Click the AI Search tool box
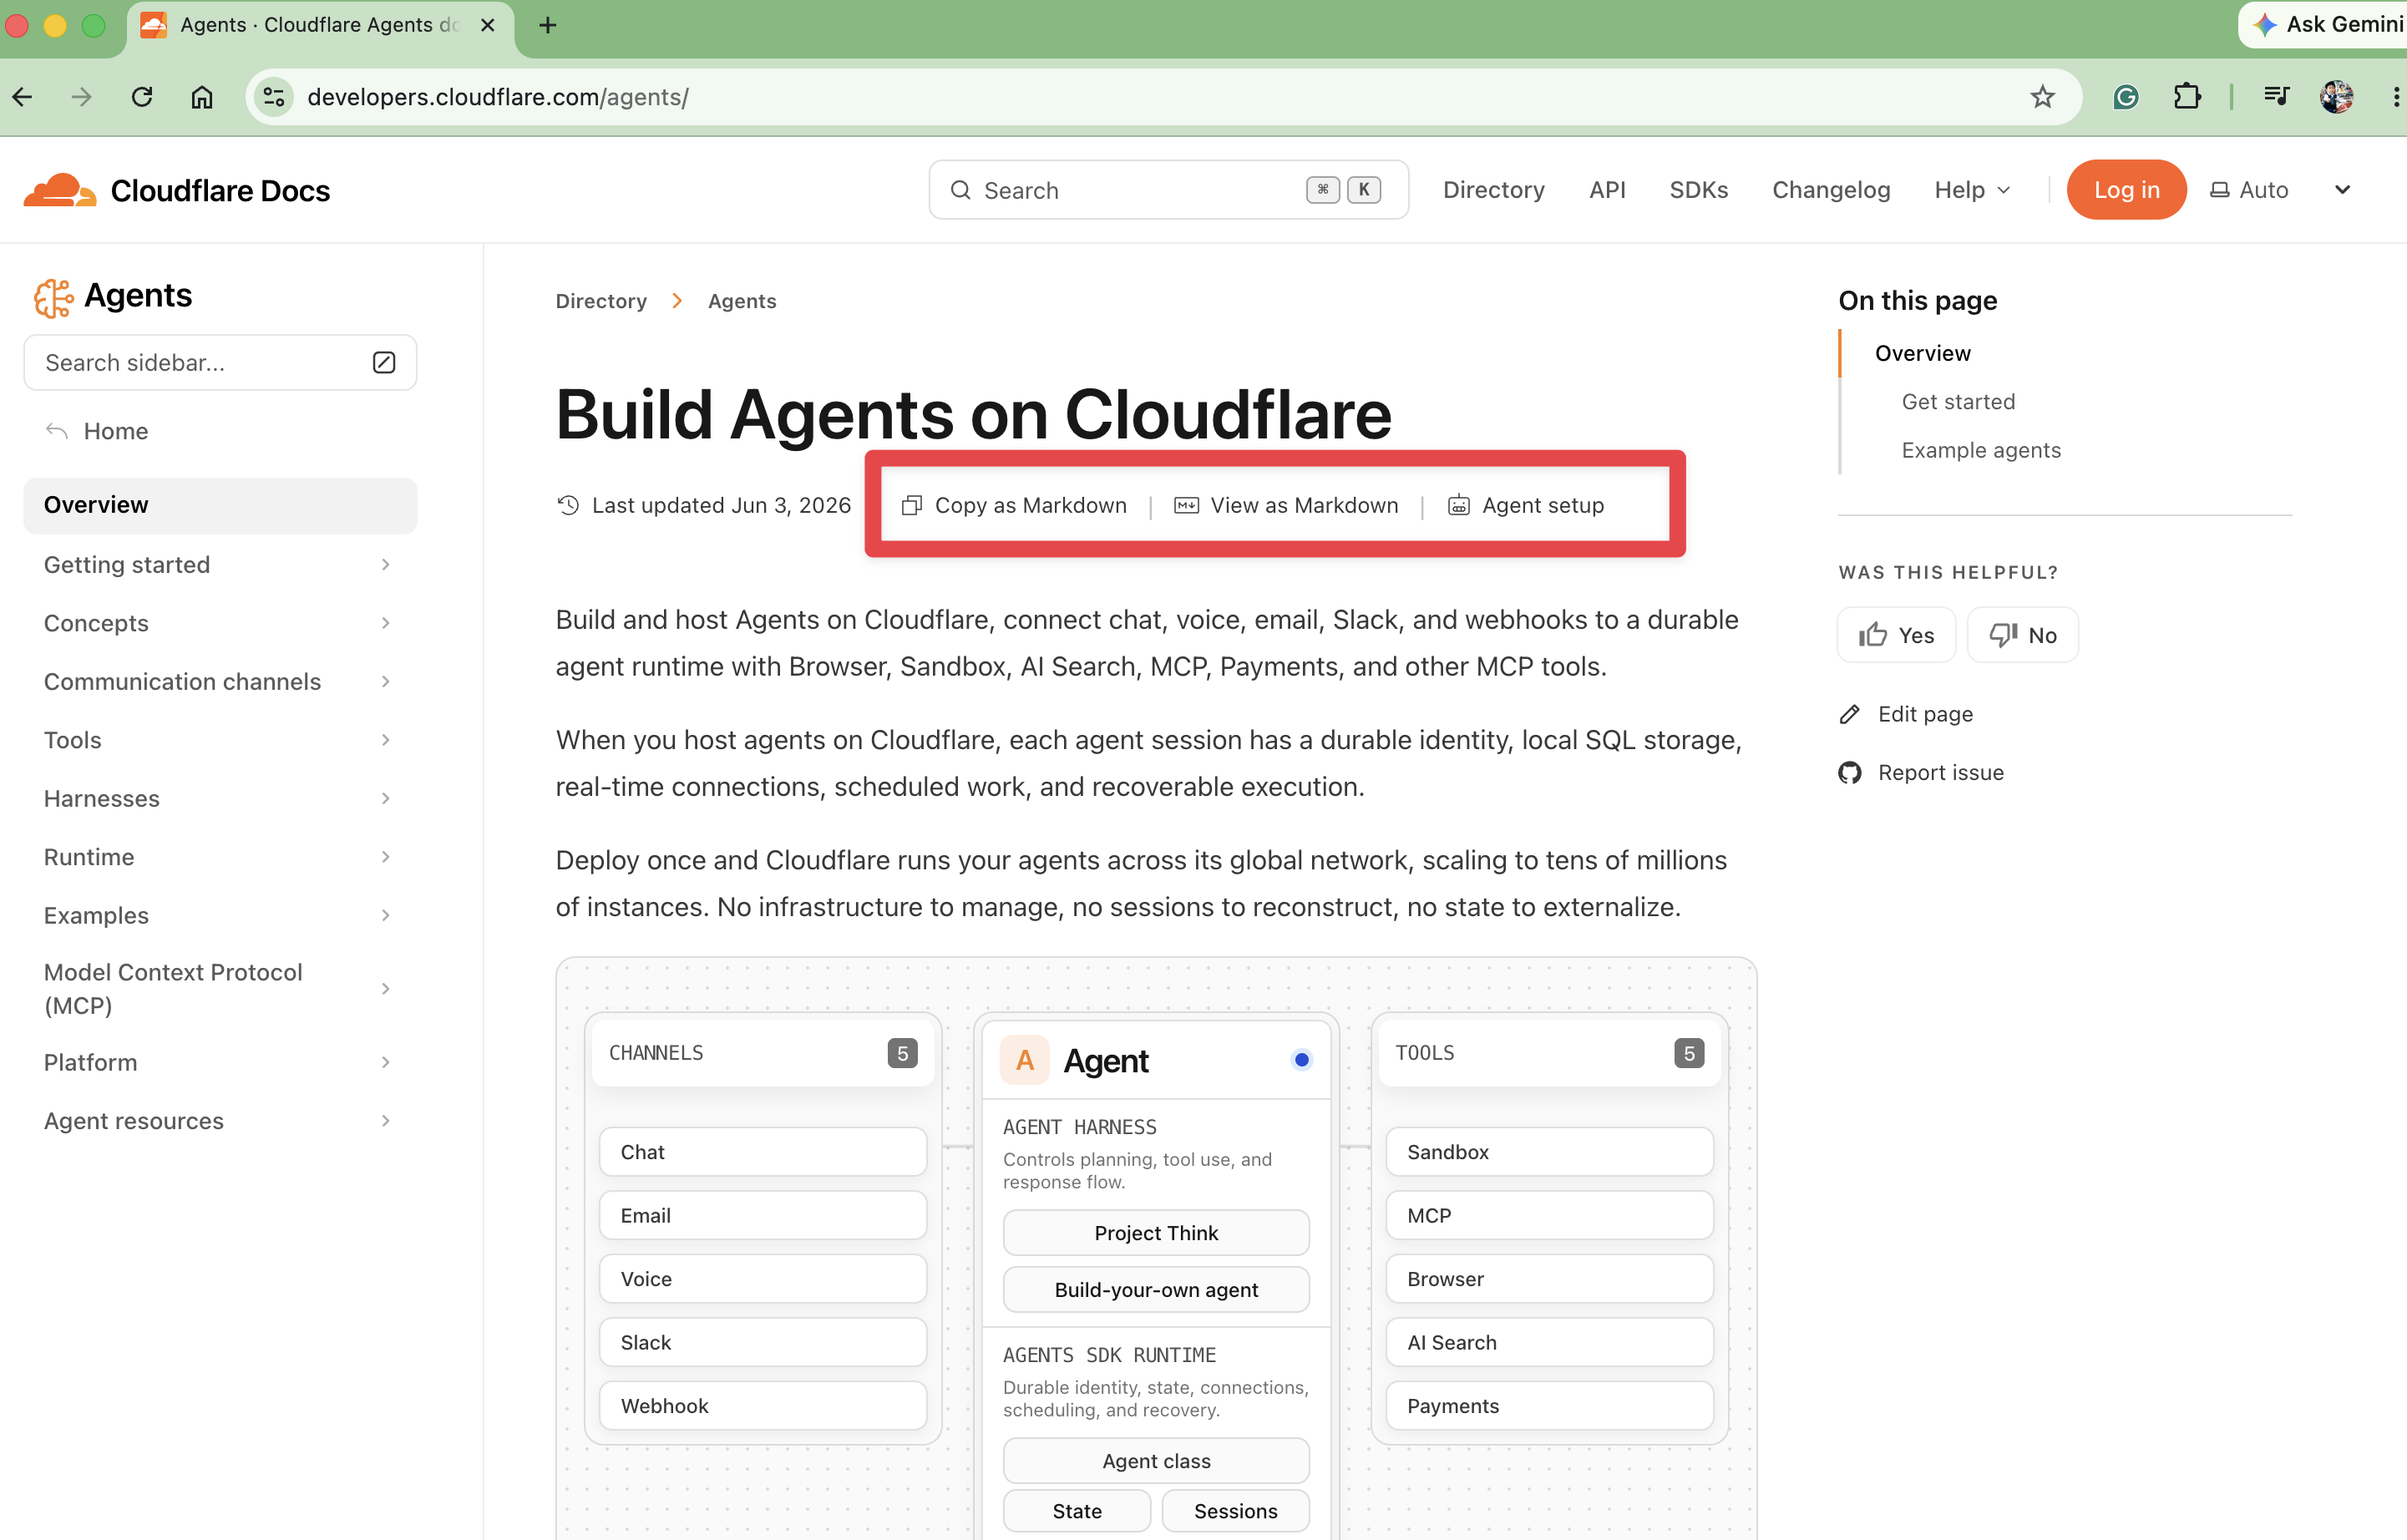 1549,1343
